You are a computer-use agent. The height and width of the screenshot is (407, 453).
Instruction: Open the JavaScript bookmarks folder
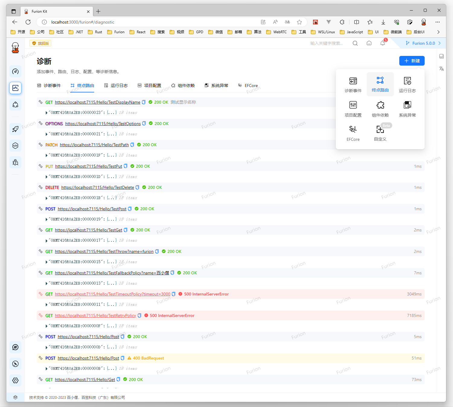pyautogui.click(x=351, y=32)
